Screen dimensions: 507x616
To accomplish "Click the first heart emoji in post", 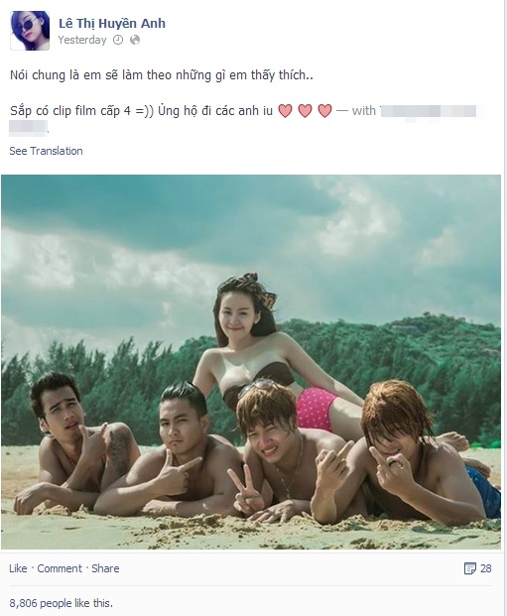I will click(286, 111).
